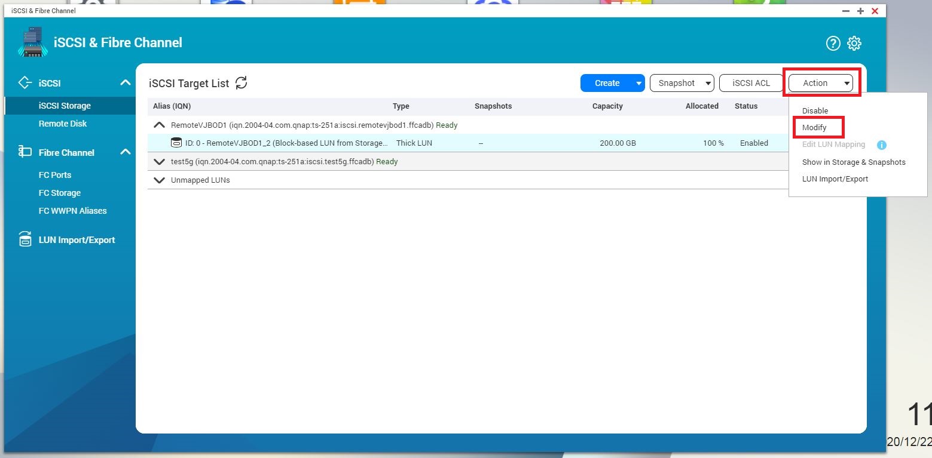Click the Fibre Channel sidebar icon
932x458 pixels.
[25, 152]
